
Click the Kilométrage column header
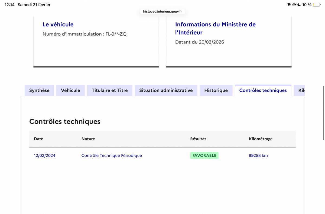[x=261, y=139]
